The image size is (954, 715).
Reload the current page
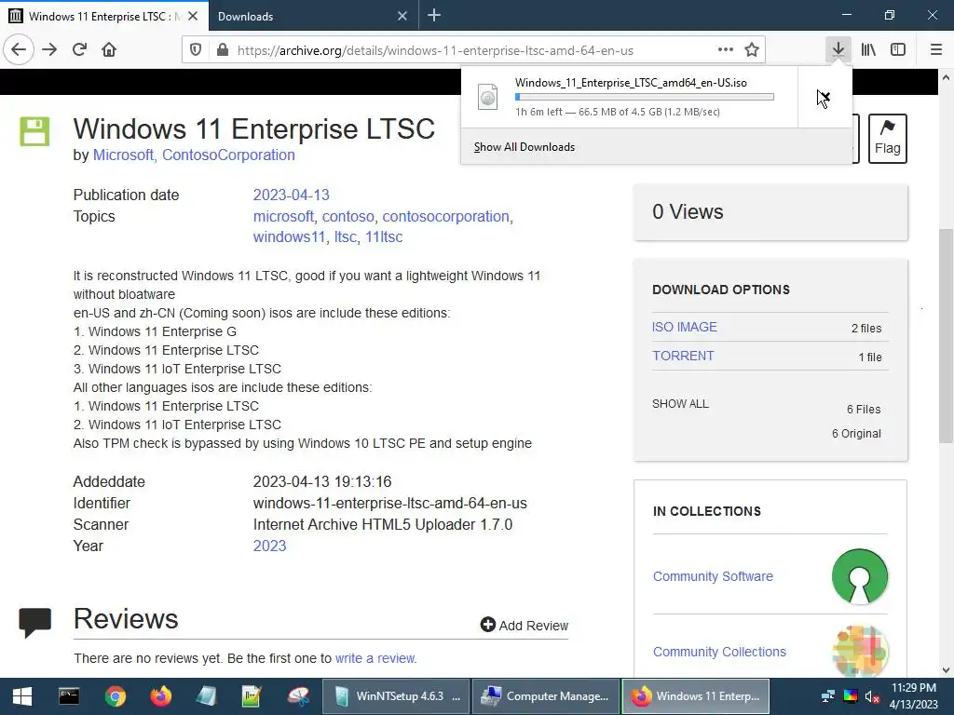tap(80, 50)
